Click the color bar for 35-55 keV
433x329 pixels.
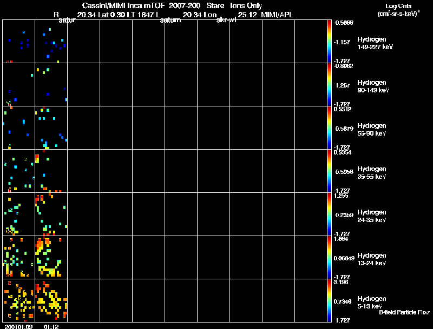pyautogui.click(x=329, y=171)
